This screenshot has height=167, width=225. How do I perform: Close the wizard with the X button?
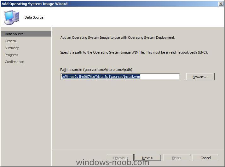[x=221, y=3]
